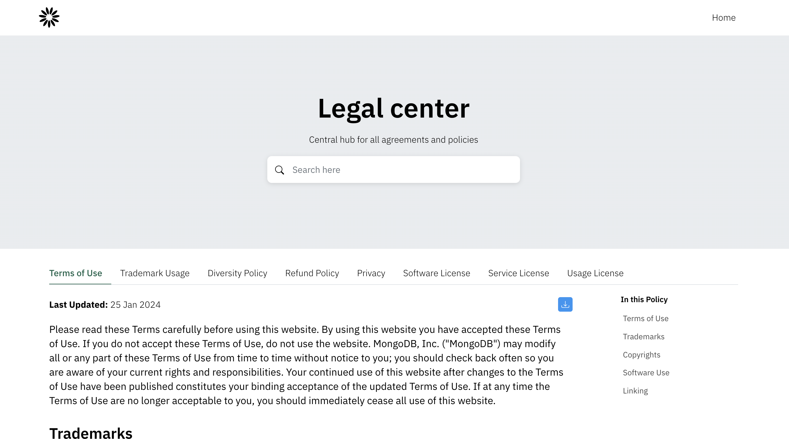Click the starburst logo icon
The image size is (789, 439).
pyautogui.click(x=49, y=17)
